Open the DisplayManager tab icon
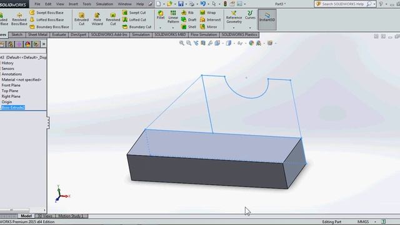400x225 pixels. pyautogui.click(x=27, y=44)
